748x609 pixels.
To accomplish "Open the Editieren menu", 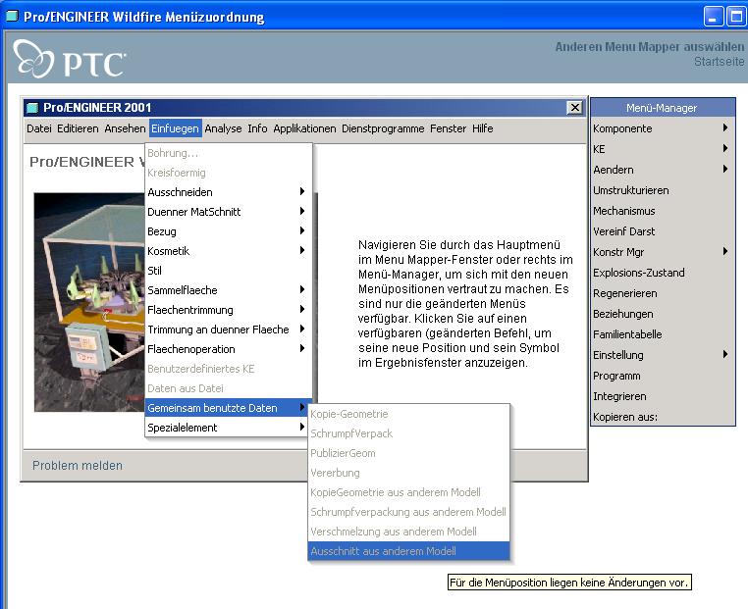I will pos(78,128).
